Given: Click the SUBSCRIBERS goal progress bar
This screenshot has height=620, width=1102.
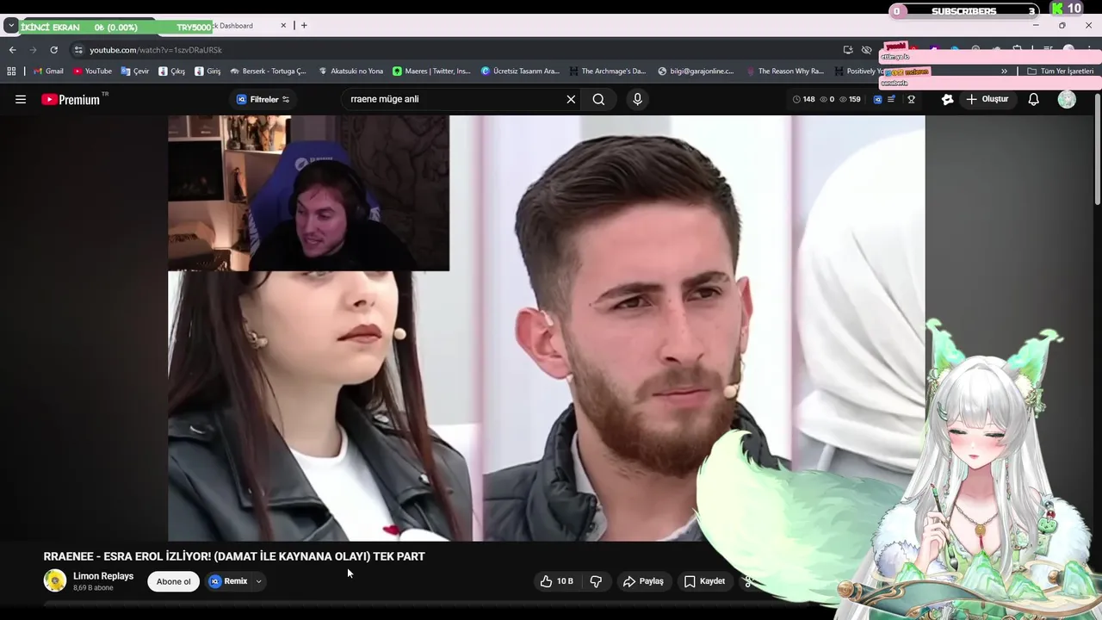Looking at the screenshot, I should [963, 11].
